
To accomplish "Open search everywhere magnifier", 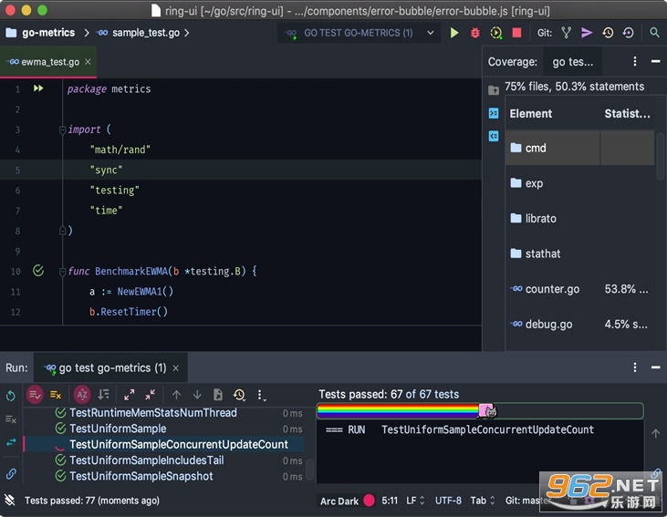I will click(x=654, y=32).
